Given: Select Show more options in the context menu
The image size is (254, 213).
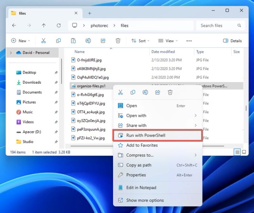Looking at the screenshot, I should pos(144,200).
